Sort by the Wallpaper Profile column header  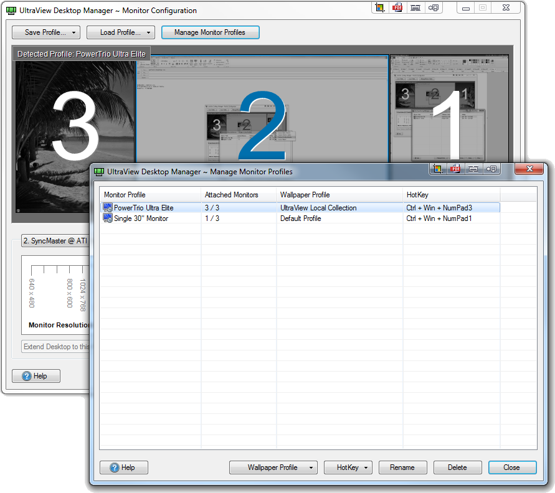[x=339, y=195]
